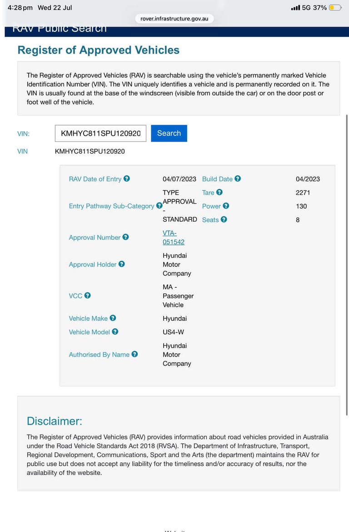Select the Tare value 2271
The image size is (349, 532).
[x=303, y=193]
